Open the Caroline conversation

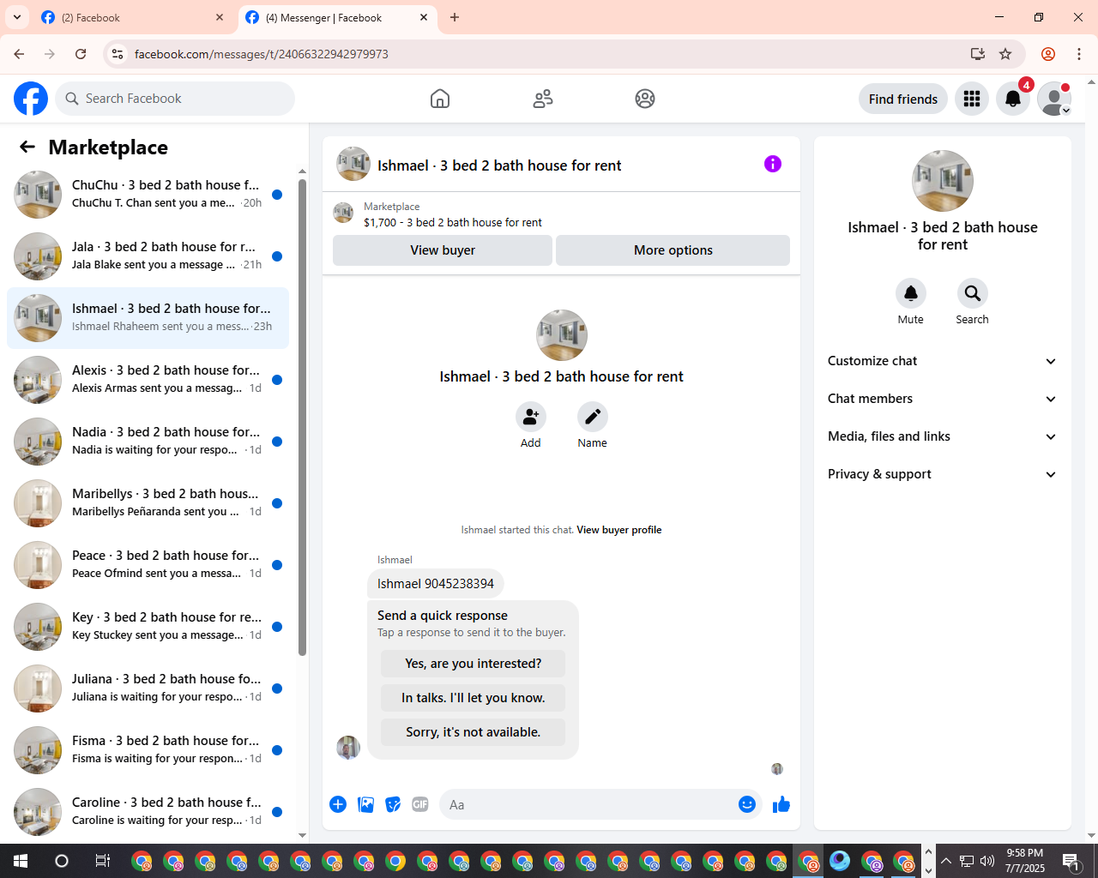coord(148,812)
